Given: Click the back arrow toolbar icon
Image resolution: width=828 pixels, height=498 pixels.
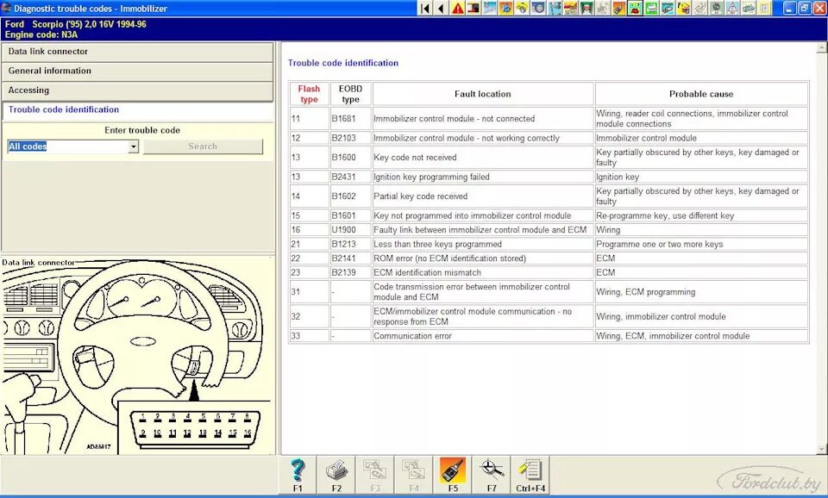Looking at the screenshot, I should (441, 9).
